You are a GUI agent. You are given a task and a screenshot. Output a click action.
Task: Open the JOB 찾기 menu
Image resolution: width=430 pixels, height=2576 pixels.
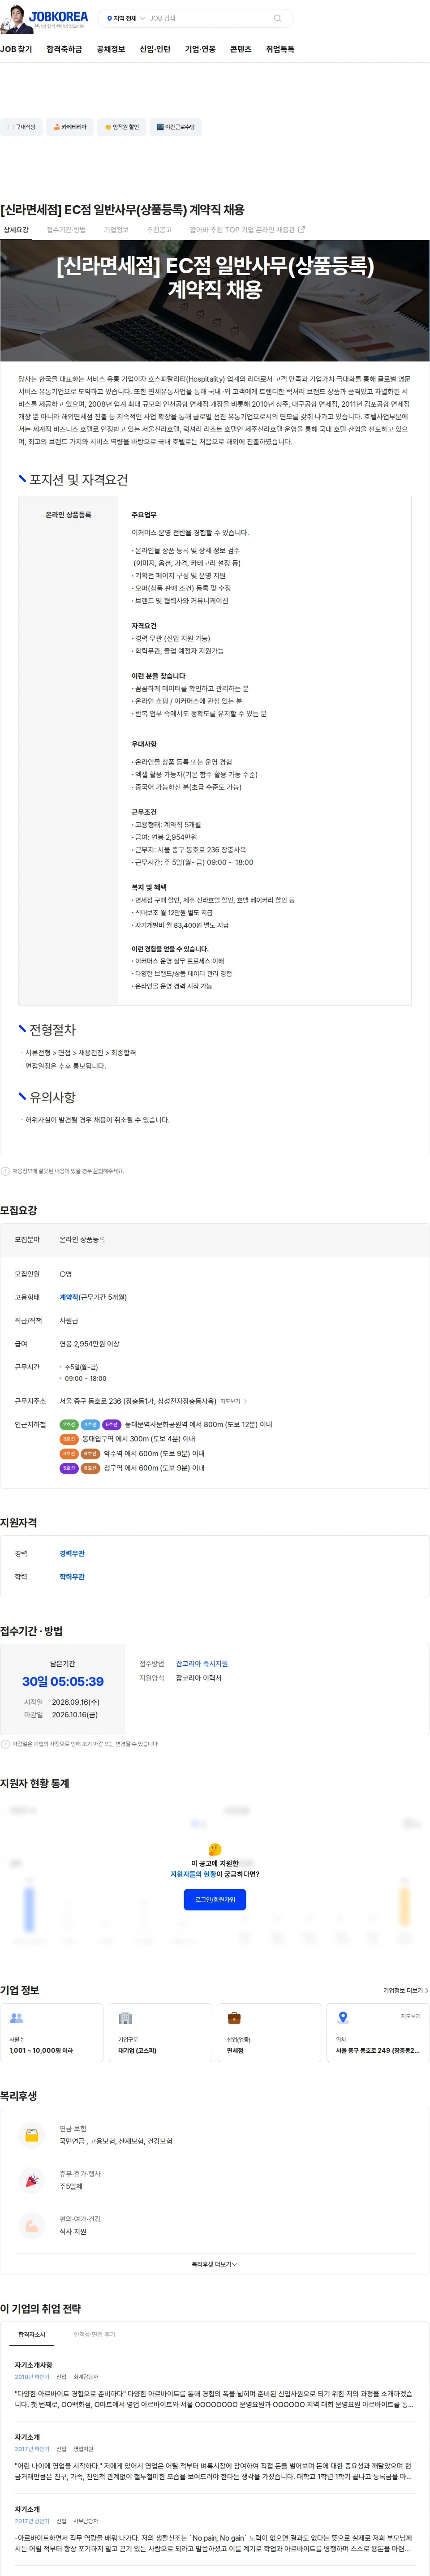tap(16, 49)
